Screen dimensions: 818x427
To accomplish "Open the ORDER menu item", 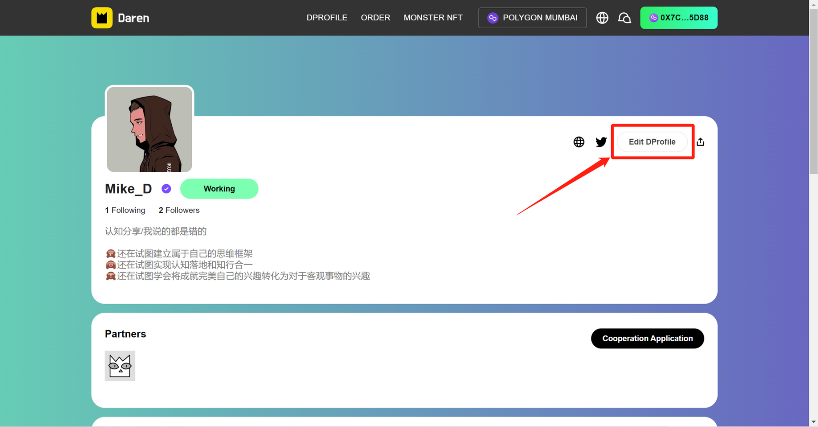I will pyautogui.click(x=375, y=18).
